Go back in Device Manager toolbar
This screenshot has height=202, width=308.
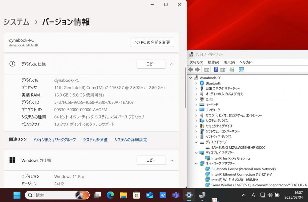[191, 69]
